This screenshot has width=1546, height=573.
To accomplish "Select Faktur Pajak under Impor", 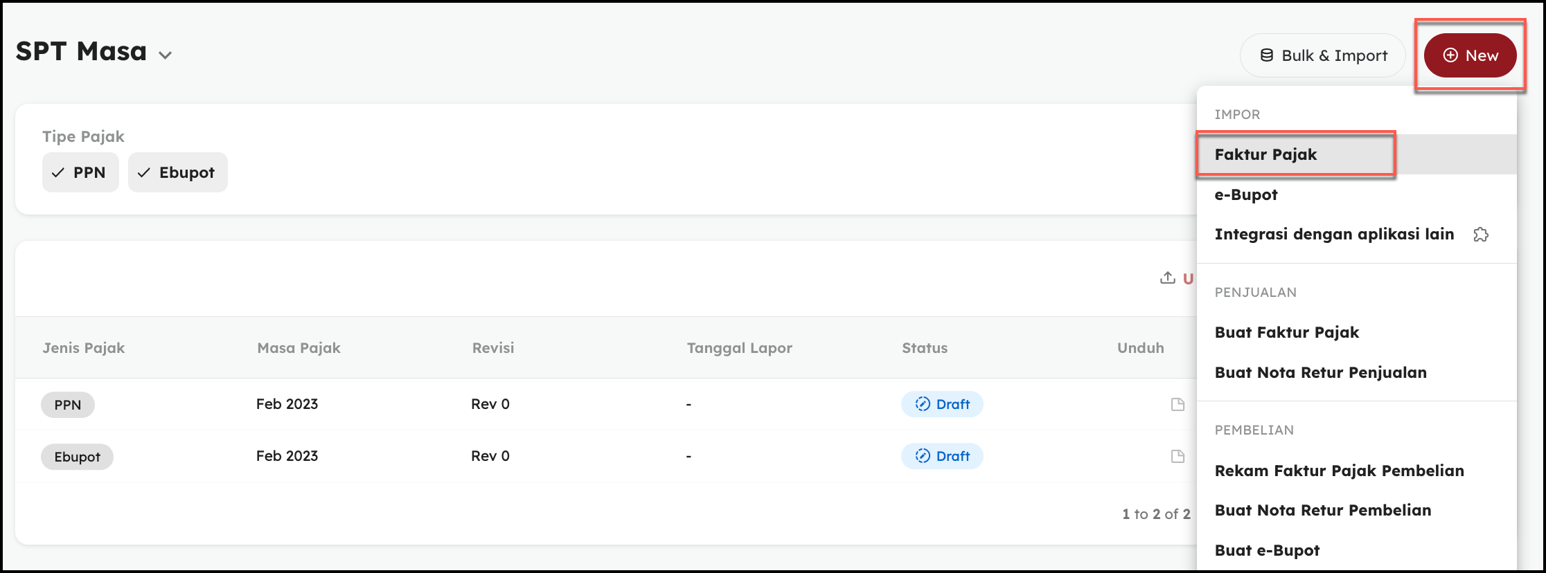I will (x=1266, y=154).
